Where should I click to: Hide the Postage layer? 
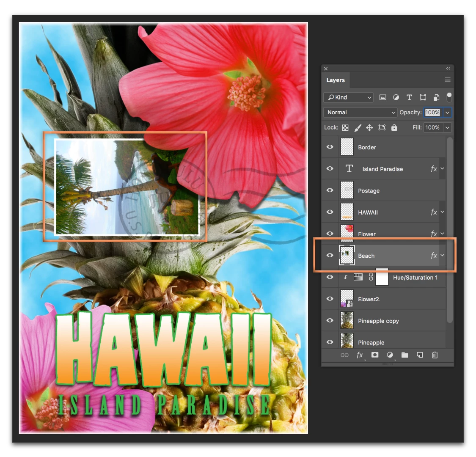click(x=330, y=190)
